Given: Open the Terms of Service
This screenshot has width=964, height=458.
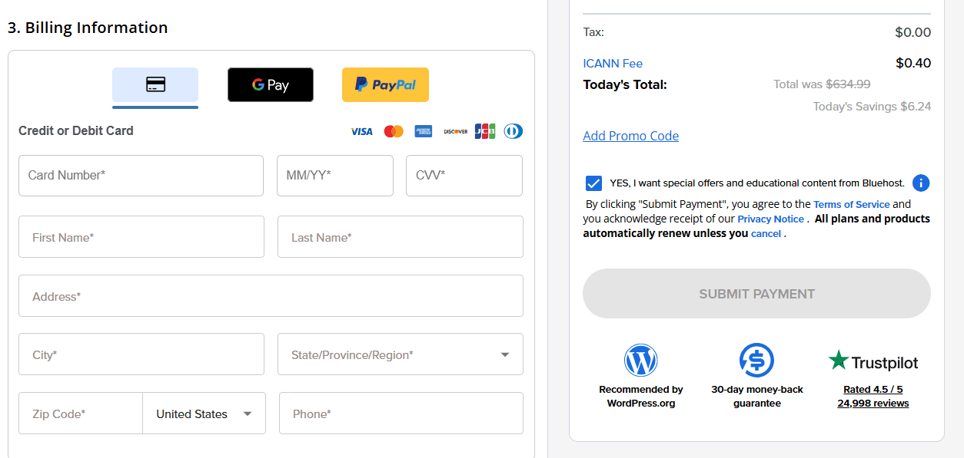Looking at the screenshot, I should click(851, 204).
